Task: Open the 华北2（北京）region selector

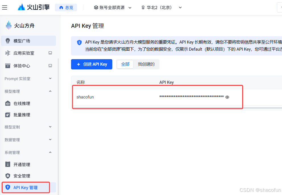Action: [x=161, y=8]
